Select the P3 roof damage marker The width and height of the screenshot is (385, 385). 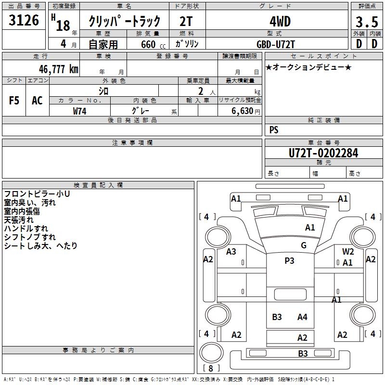(289, 260)
